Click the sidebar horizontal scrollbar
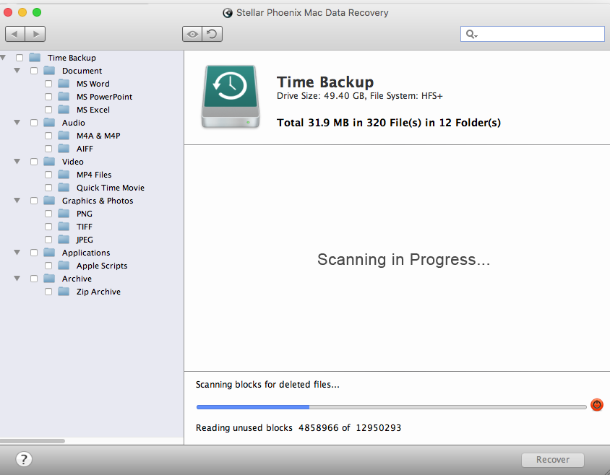This screenshot has height=475, width=610. click(33, 441)
